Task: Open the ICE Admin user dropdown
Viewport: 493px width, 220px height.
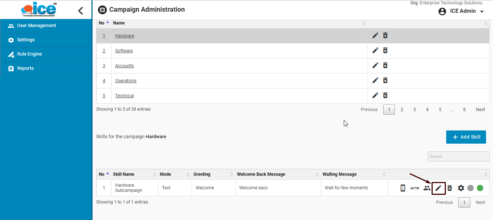Action: click(x=461, y=11)
